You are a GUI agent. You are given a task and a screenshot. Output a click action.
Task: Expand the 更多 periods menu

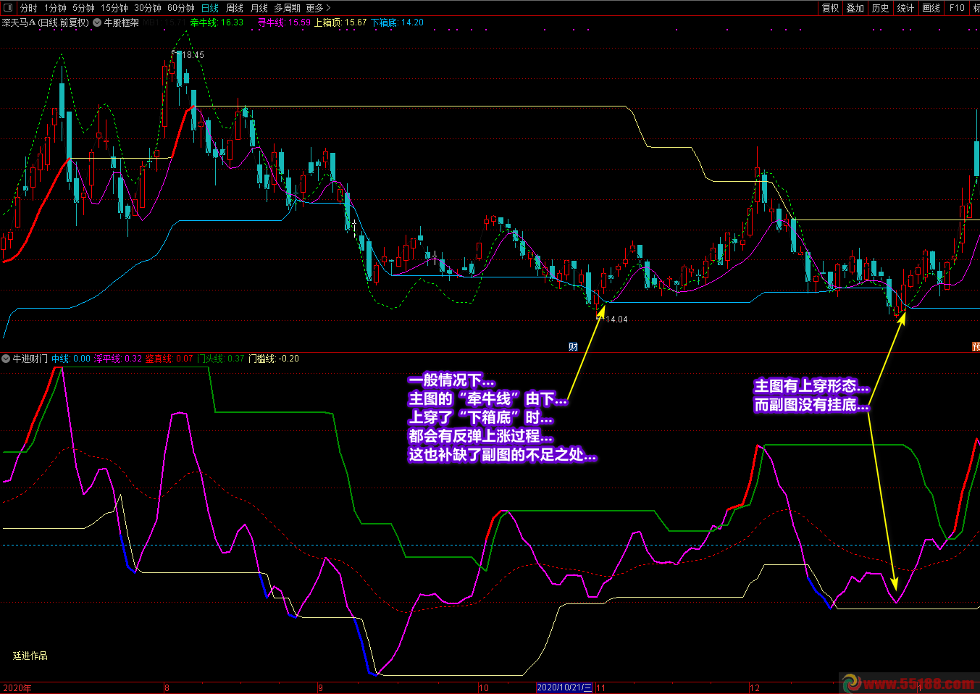(318, 8)
